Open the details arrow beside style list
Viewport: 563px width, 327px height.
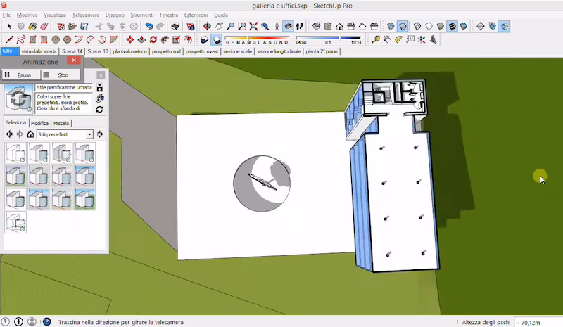pos(100,134)
